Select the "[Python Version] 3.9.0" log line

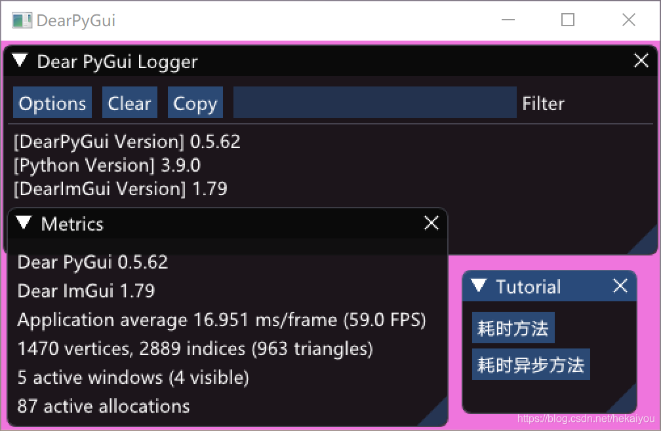tap(107, 165)
